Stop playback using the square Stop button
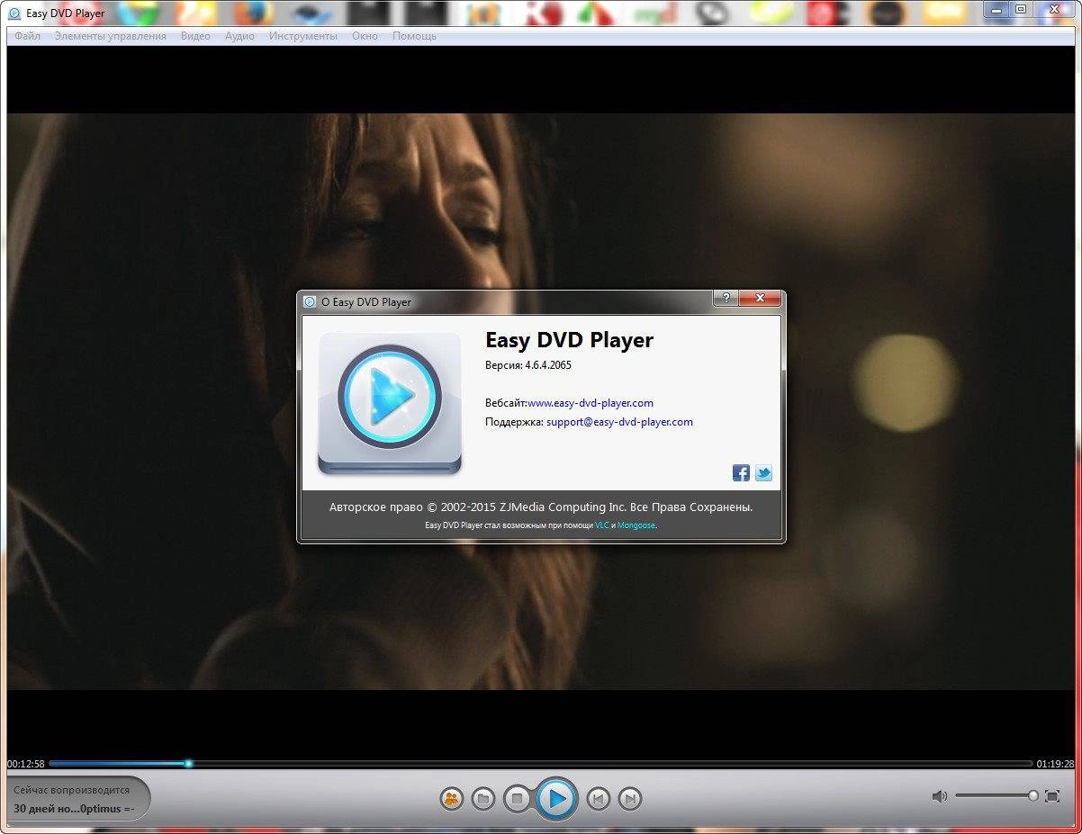The image size is (1082, 834). tap(517, 798)
